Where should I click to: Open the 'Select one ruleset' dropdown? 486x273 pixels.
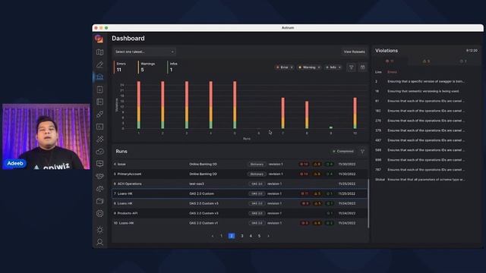click(144, 52)
